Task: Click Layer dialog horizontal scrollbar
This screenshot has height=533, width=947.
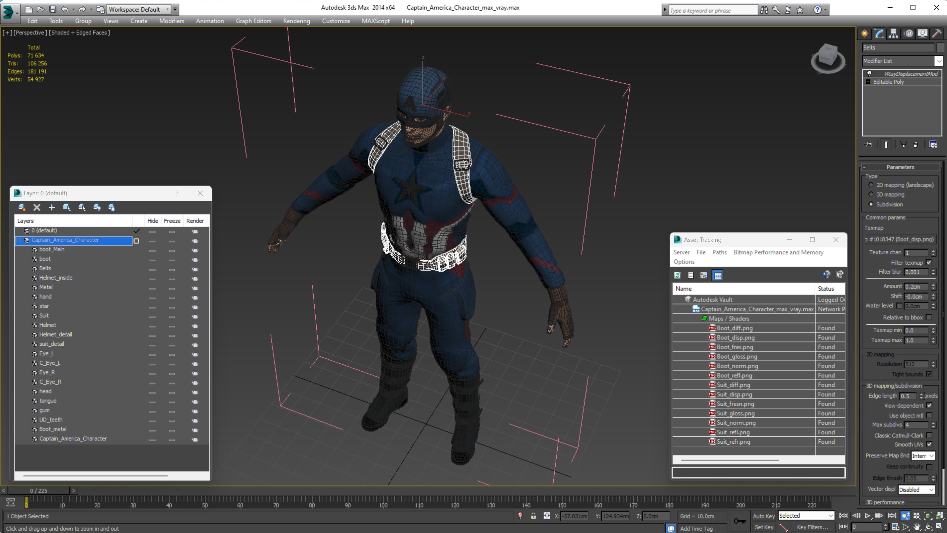Action: click(96, 475)
